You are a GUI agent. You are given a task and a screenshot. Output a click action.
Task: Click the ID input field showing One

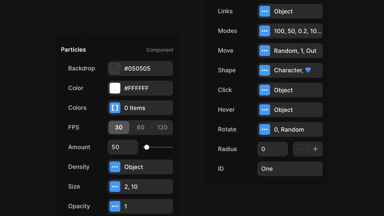tap(289, 169)
